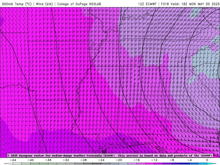Click the -44 colorbar label
The height and width of the screenshot is (165, 220).
[x=13, y=160]
